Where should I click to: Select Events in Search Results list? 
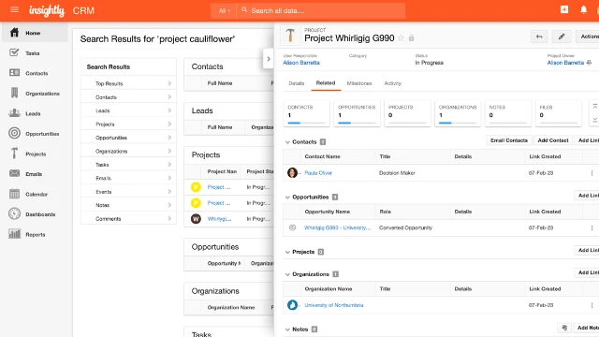click(x=128, y=192)
